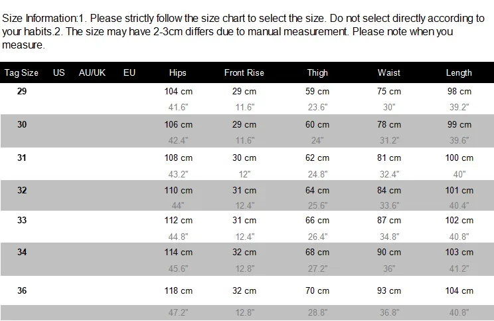The width and height of the screenshot is (494, 321).
Task: Click the 64 cm thigh value
Action: click(x=317, y=191)
